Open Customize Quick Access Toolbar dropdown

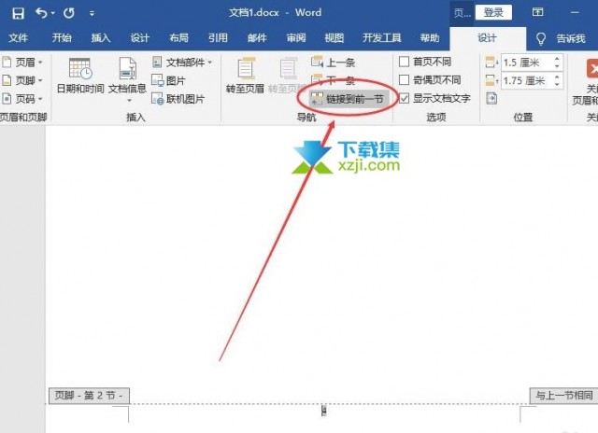(x=92, y=13)
